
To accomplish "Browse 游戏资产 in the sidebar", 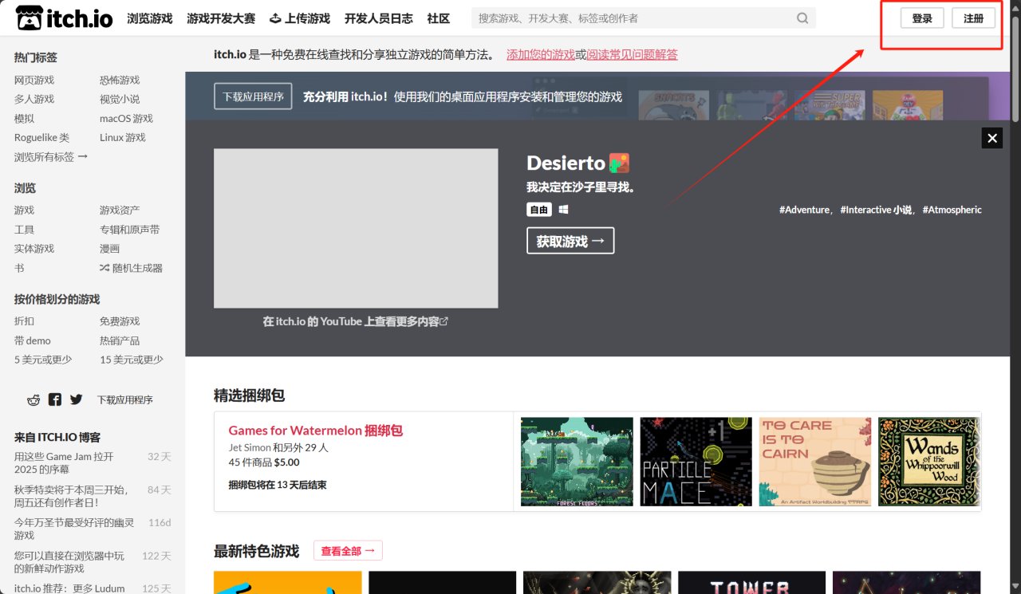I will point(120,210).
